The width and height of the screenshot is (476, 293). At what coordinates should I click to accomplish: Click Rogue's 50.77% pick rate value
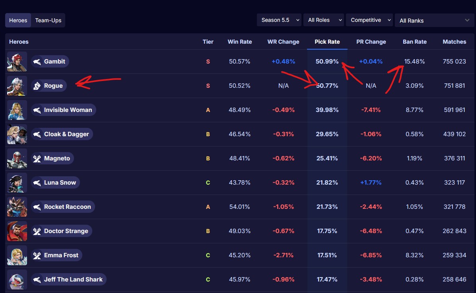pyautogui.click(x=327, y=86)
